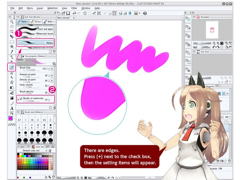Select the Auto select magic wand tool

12,47
